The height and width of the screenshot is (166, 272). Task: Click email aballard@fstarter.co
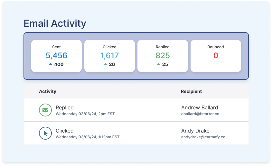tap(200, 114)
